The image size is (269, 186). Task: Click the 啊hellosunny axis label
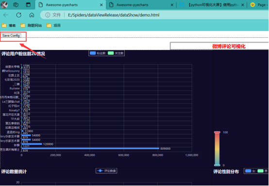(11, 71)
